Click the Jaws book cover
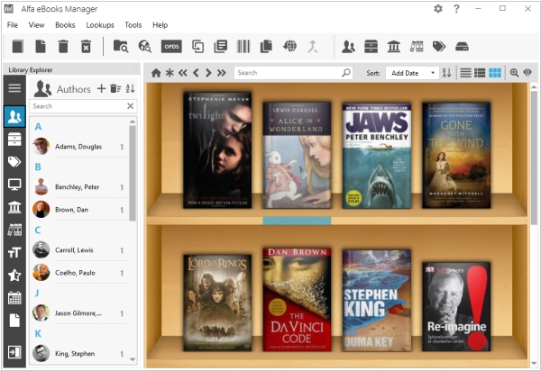Image resolution: width=541 pixels, height=371 pixels. click(376, 155)
